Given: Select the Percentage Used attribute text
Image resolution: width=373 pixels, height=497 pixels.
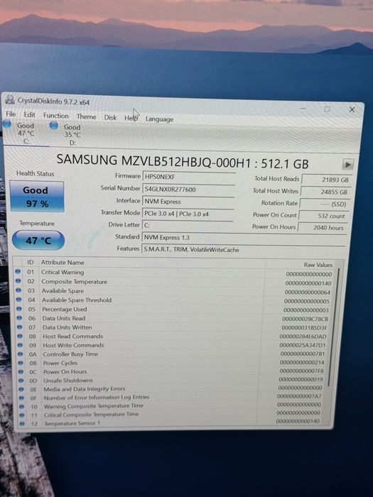Looking at the screenshot, I should (x=65, y=309).
